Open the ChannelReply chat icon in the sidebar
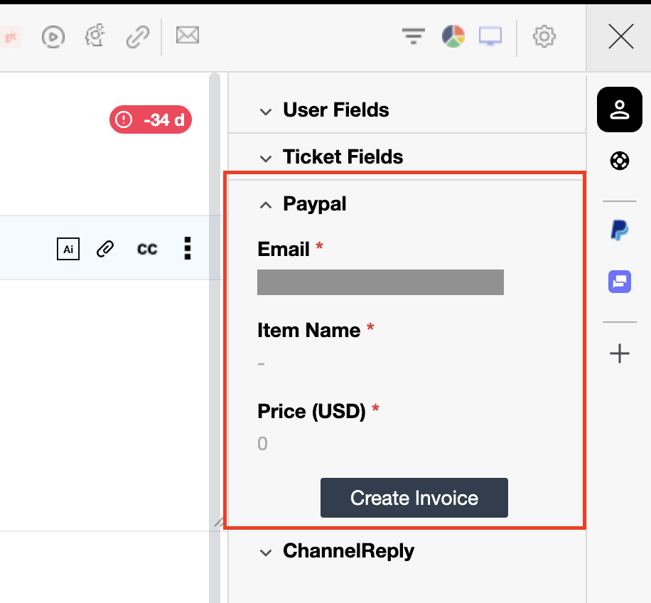This screenshot has width=651, height=603. click(x=619, y=282)
